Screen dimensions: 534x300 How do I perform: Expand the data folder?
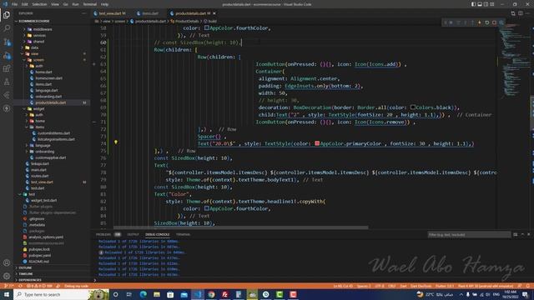pyautogui.click(x=35, y=47)
